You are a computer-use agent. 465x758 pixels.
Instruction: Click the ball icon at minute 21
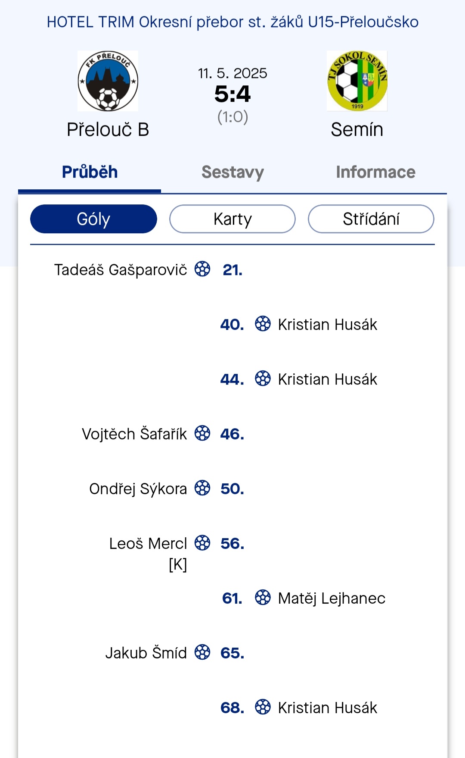[202, 269]
